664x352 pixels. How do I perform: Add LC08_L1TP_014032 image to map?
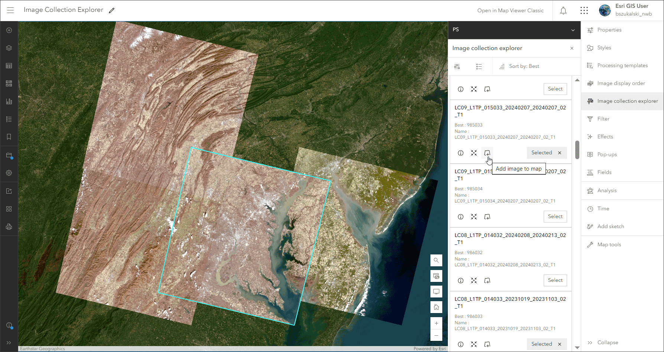coord(487,280)
